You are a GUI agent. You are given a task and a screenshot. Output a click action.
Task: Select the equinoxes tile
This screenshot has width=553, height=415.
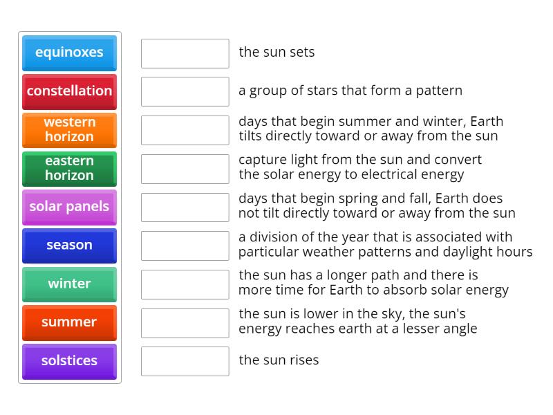click(x=69, y=53)
